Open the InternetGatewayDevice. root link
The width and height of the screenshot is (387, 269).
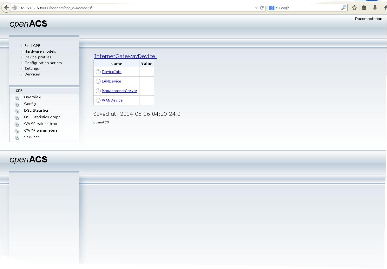click(x=125, y=56)
